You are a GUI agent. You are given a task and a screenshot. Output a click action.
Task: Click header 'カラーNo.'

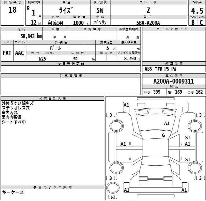pyautogui.click(x=42, y=53)
